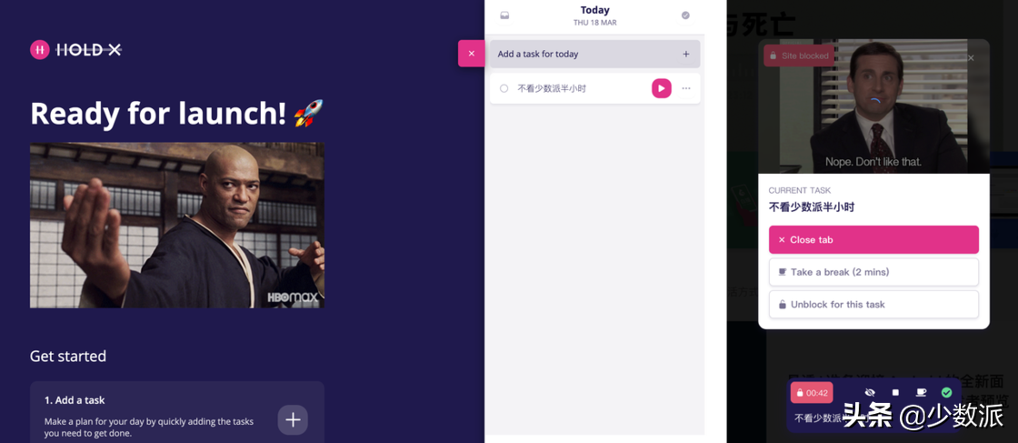
Task: Click the 'Close tab' button
Action: pos(873,239)
